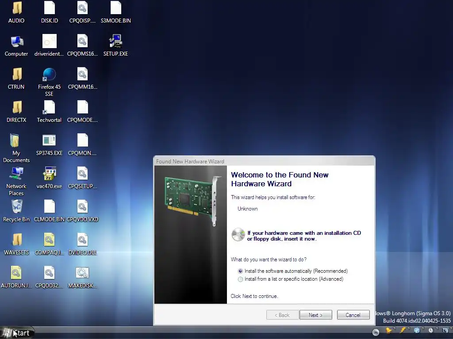This screenshot has width=453, height=339.
Task: Launch the SETUP.EXE icon
Action: [115, 41]
